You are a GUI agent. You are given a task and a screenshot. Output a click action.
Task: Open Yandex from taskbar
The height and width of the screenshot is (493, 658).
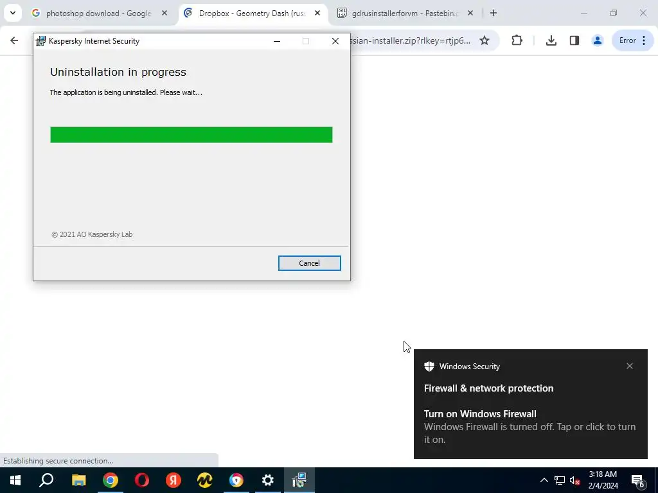point(173,480)
